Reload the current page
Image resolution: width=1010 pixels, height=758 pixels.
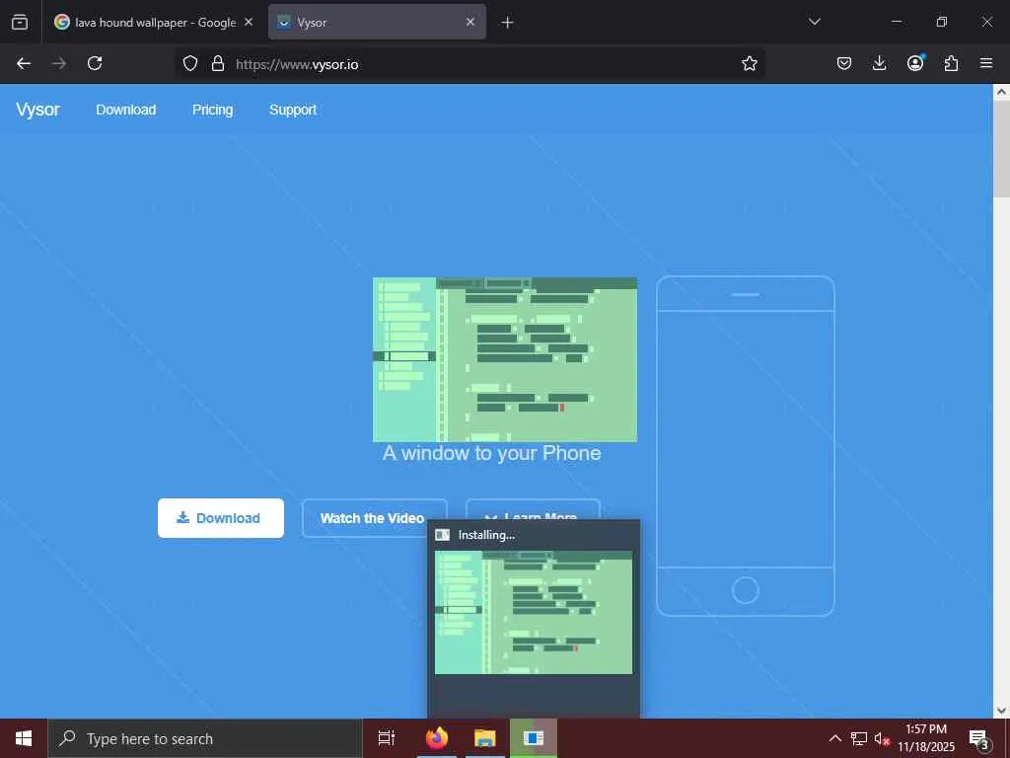[x=95, y=63]
